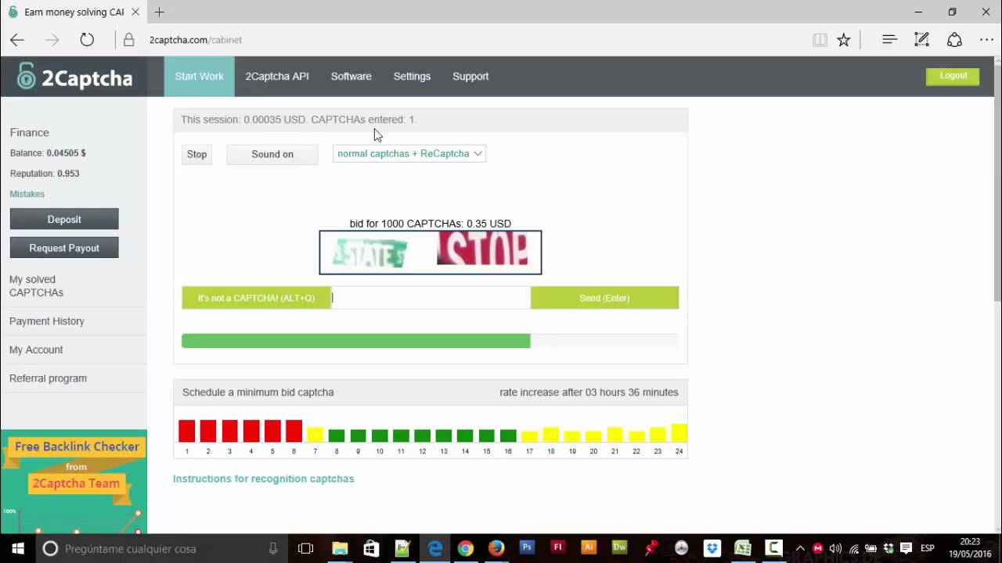Open Adobe Illustrator from the taskbar
The width and height of the screenshot is (1002, 563).
click(x=589, y=548)
